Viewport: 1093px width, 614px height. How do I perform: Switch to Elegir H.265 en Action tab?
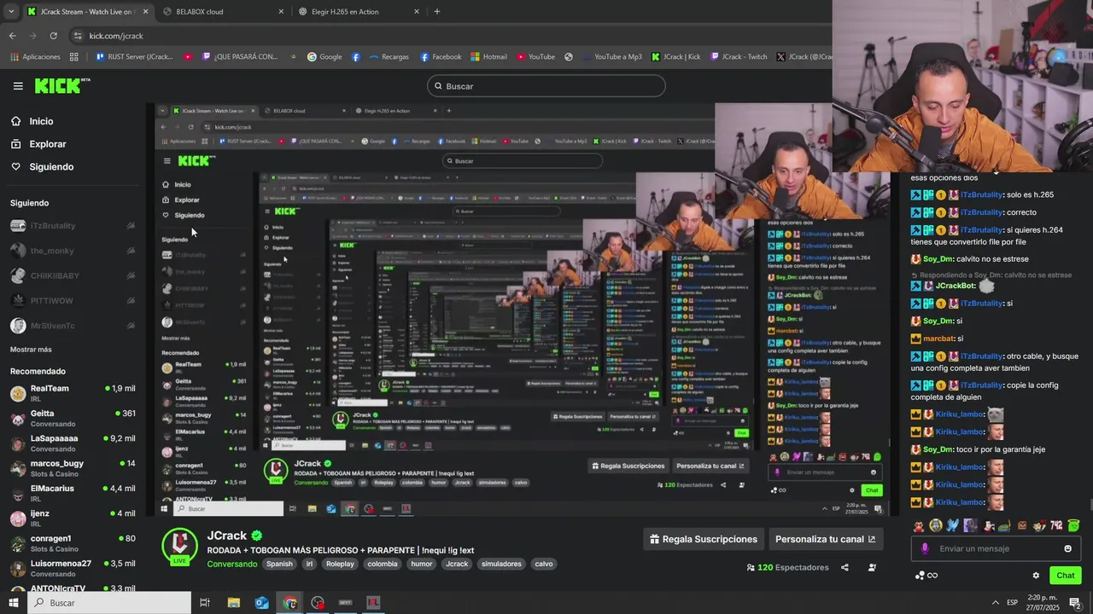pyautogui.click(x=359, y=12)
